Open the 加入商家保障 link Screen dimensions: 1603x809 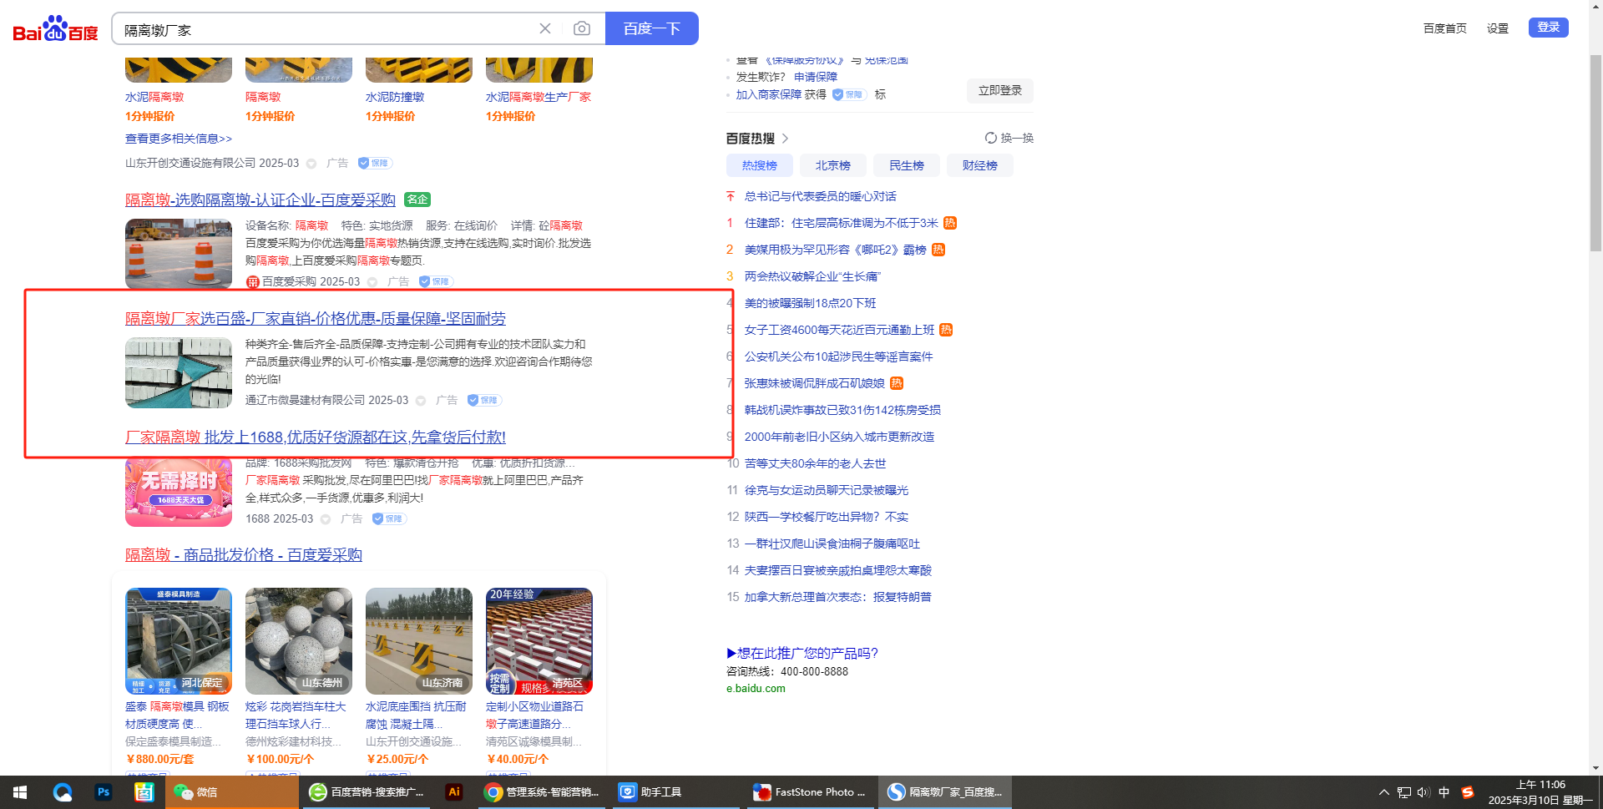click(769, 94)
